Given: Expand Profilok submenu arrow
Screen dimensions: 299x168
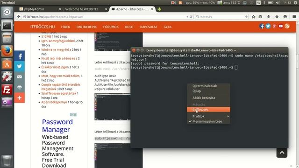Looking at the screenshot, I should [x=228, y=116].
